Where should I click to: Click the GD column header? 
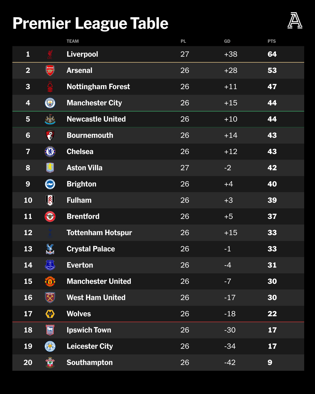[227, 41]
